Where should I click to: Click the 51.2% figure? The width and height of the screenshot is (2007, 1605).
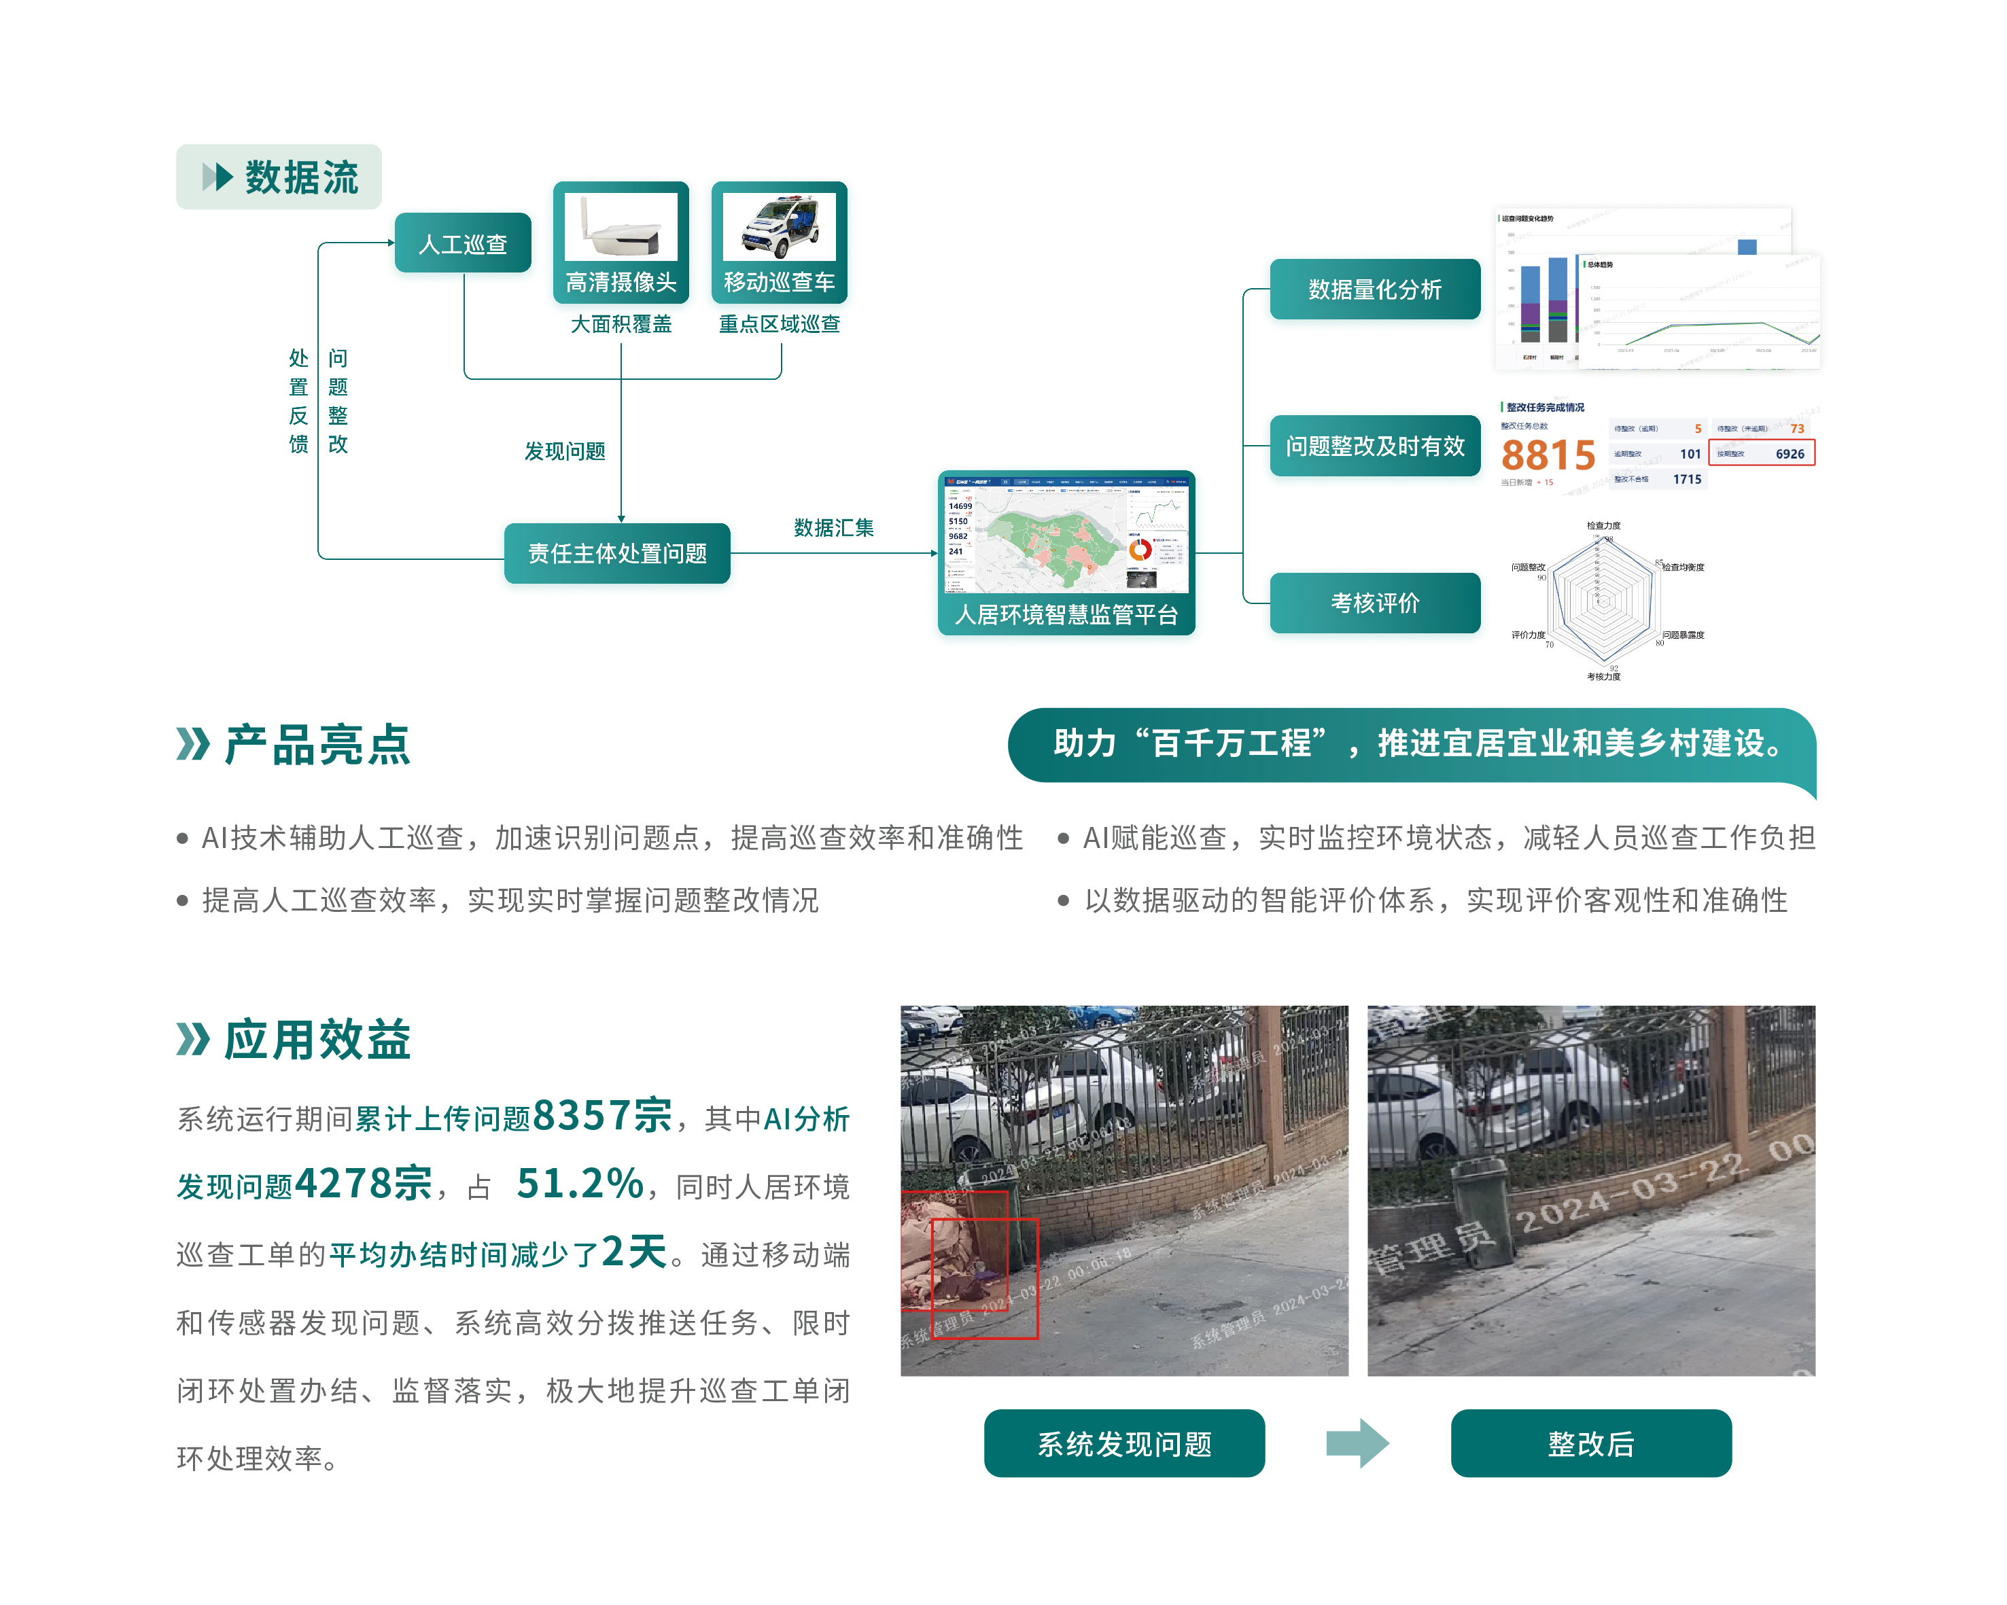(x=580, y=1184)
